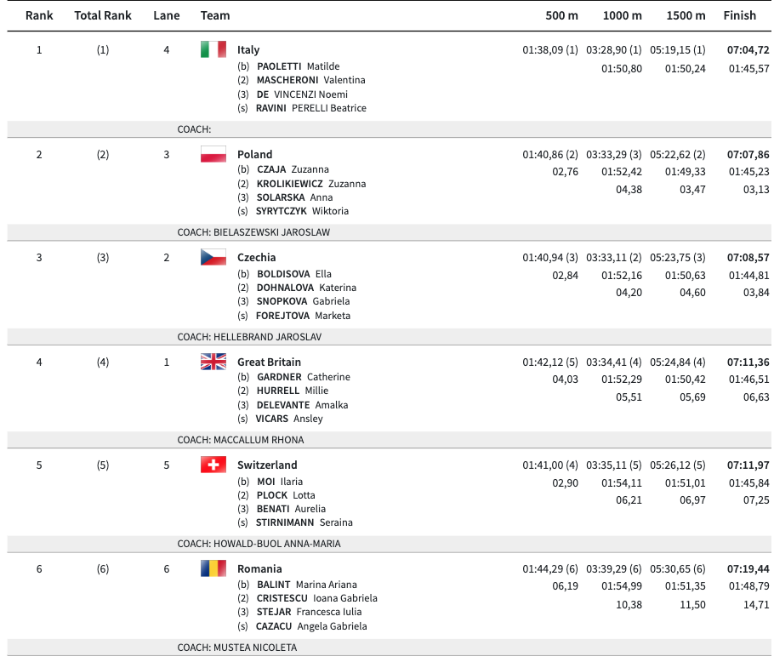Open the Poland team name
Image resolution: width=774 pixels, height=662 pixels.
255,155
